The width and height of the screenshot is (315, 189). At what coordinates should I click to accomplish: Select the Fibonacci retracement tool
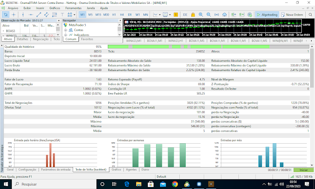tap(55, 15)
